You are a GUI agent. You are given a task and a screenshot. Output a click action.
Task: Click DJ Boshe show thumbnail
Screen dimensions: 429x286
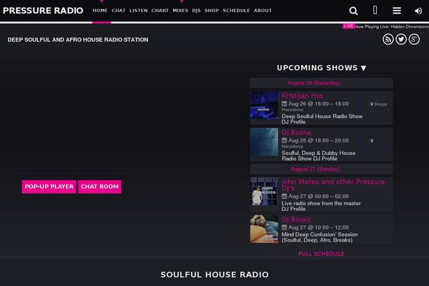[264, 142]
